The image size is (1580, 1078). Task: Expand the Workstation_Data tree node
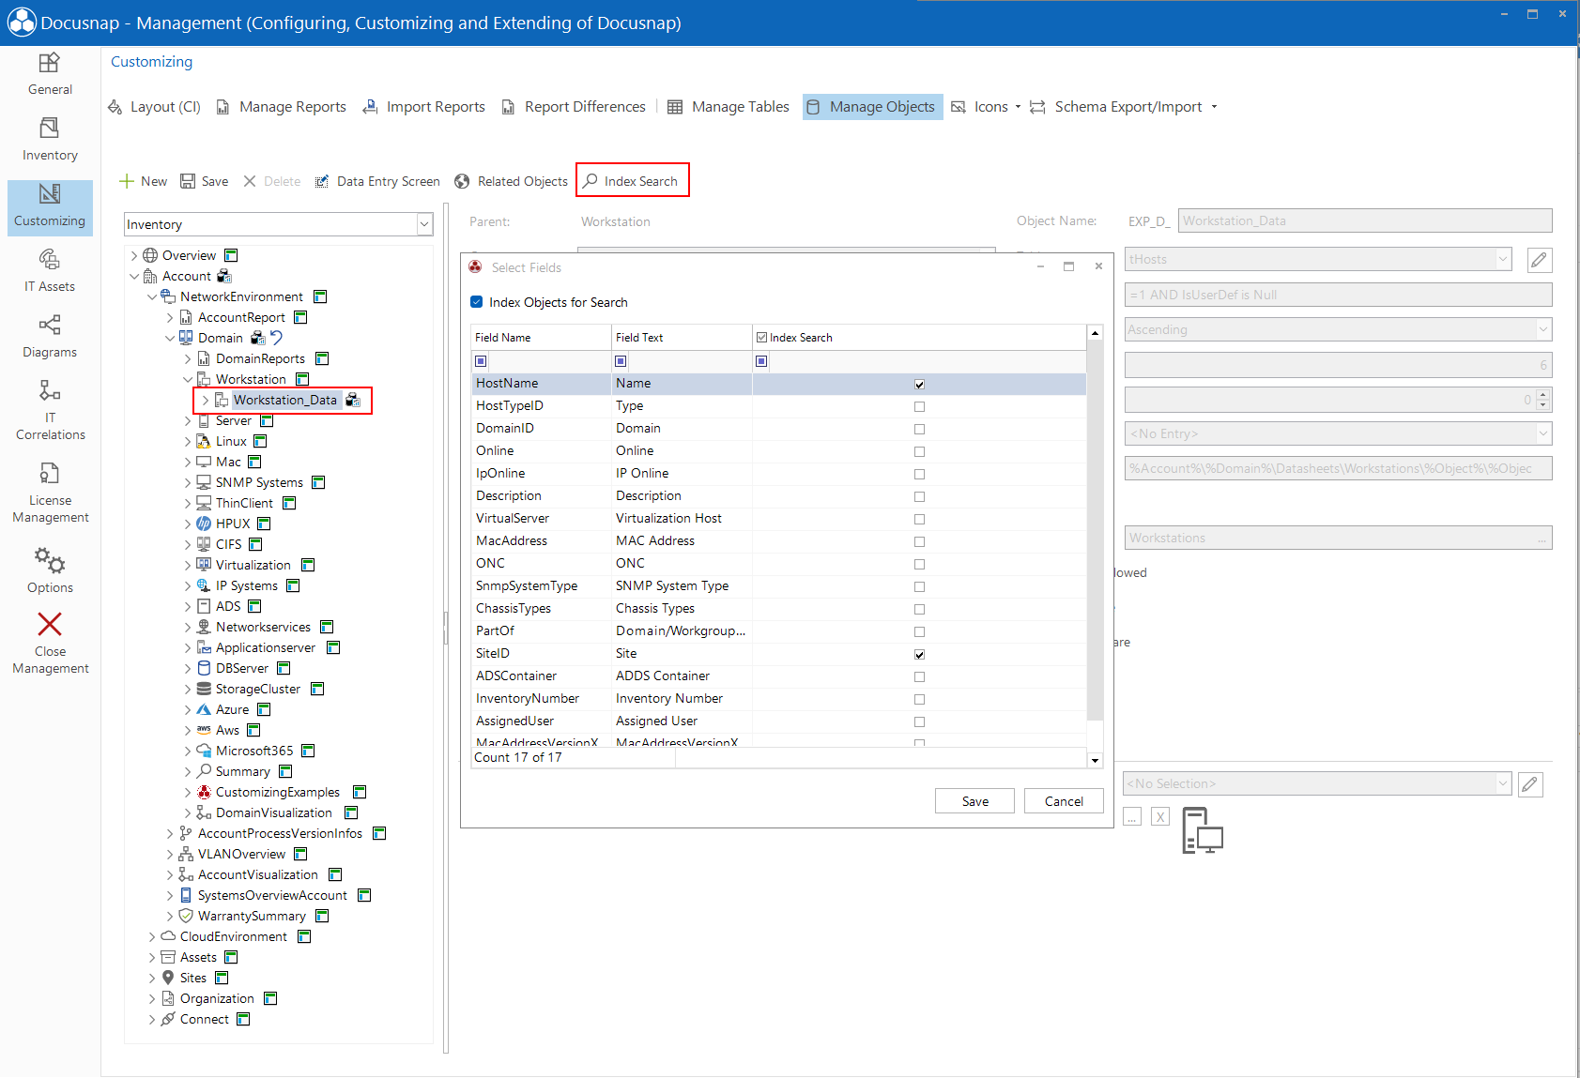(205, 401)
